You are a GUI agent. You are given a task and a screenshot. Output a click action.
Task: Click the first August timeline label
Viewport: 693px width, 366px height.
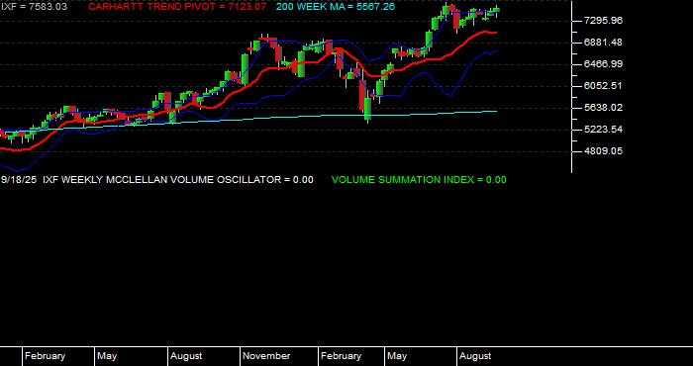point(186,356)
